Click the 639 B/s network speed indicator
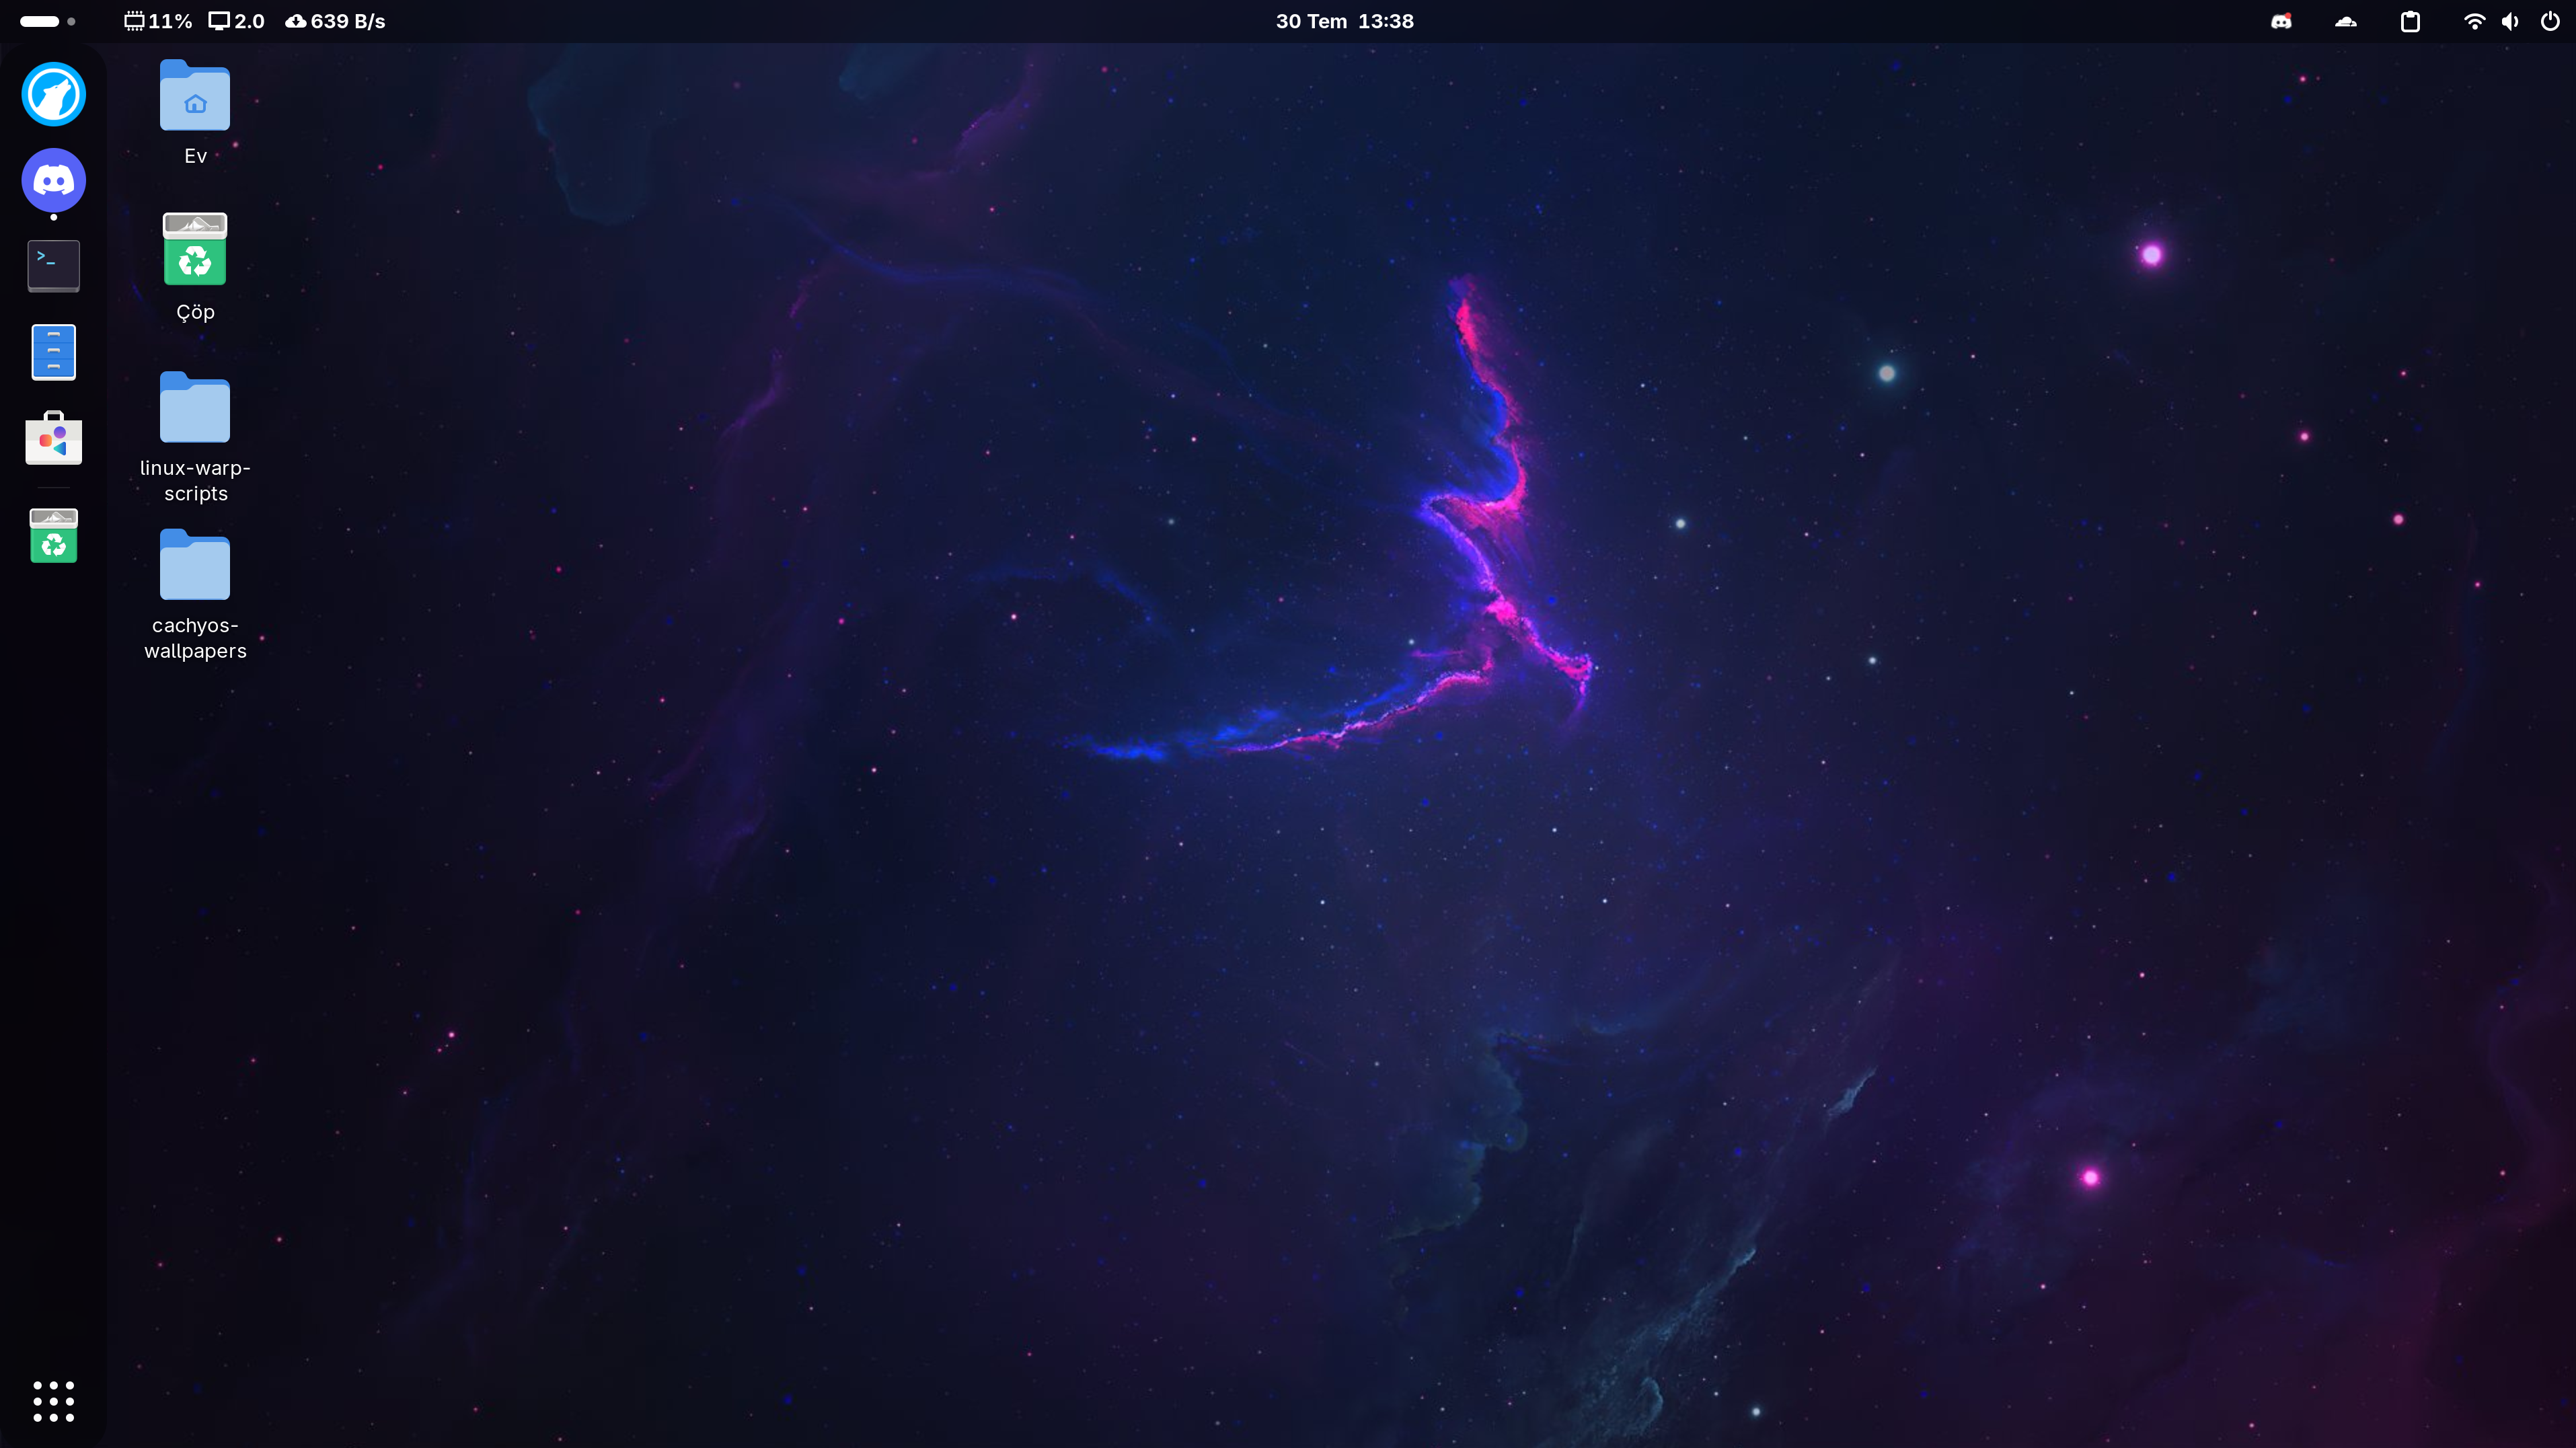The image size is (2576, 1448). point(335,21)
